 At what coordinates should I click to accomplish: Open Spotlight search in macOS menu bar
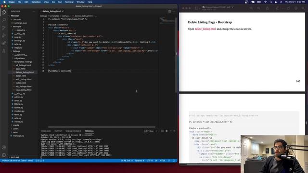[271, 2]
